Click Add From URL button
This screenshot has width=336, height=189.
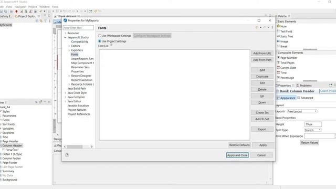coord(262,53)
